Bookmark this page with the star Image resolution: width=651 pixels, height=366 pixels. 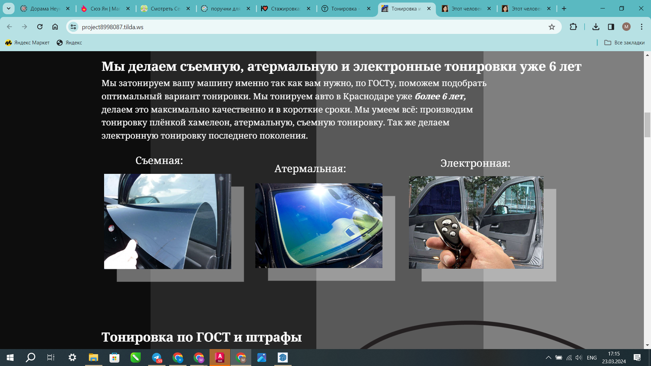[552, 27]
